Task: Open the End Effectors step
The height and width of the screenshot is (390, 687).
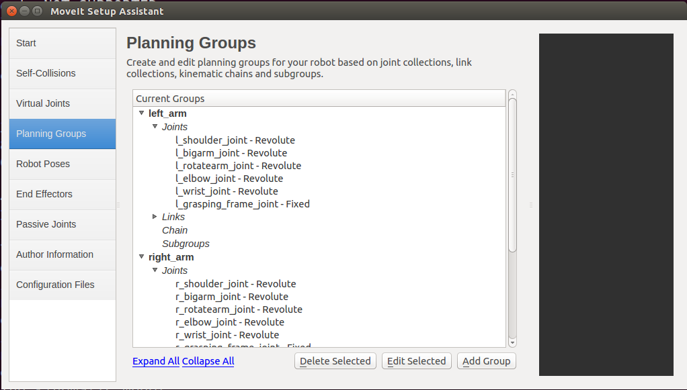Action: (x=63, y=195)
